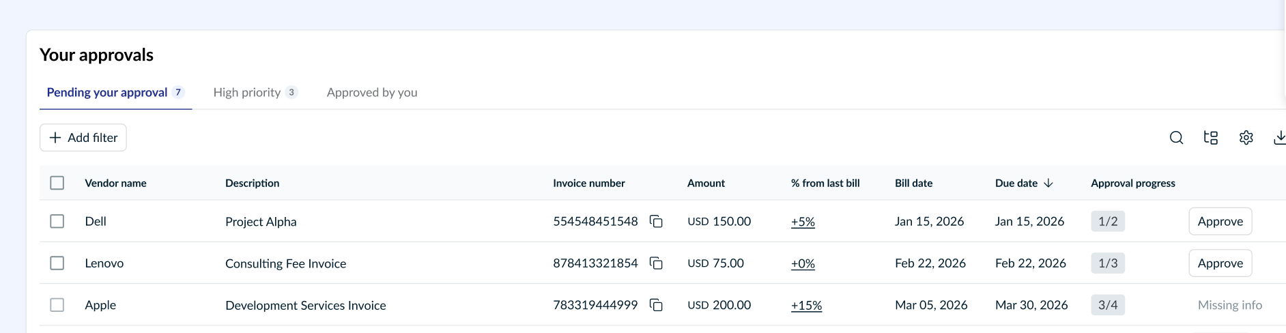This screenshot has width=1286, height=333.
Task: Click the Add filter button
Action: pyautogui.click(x=83, y=138)
